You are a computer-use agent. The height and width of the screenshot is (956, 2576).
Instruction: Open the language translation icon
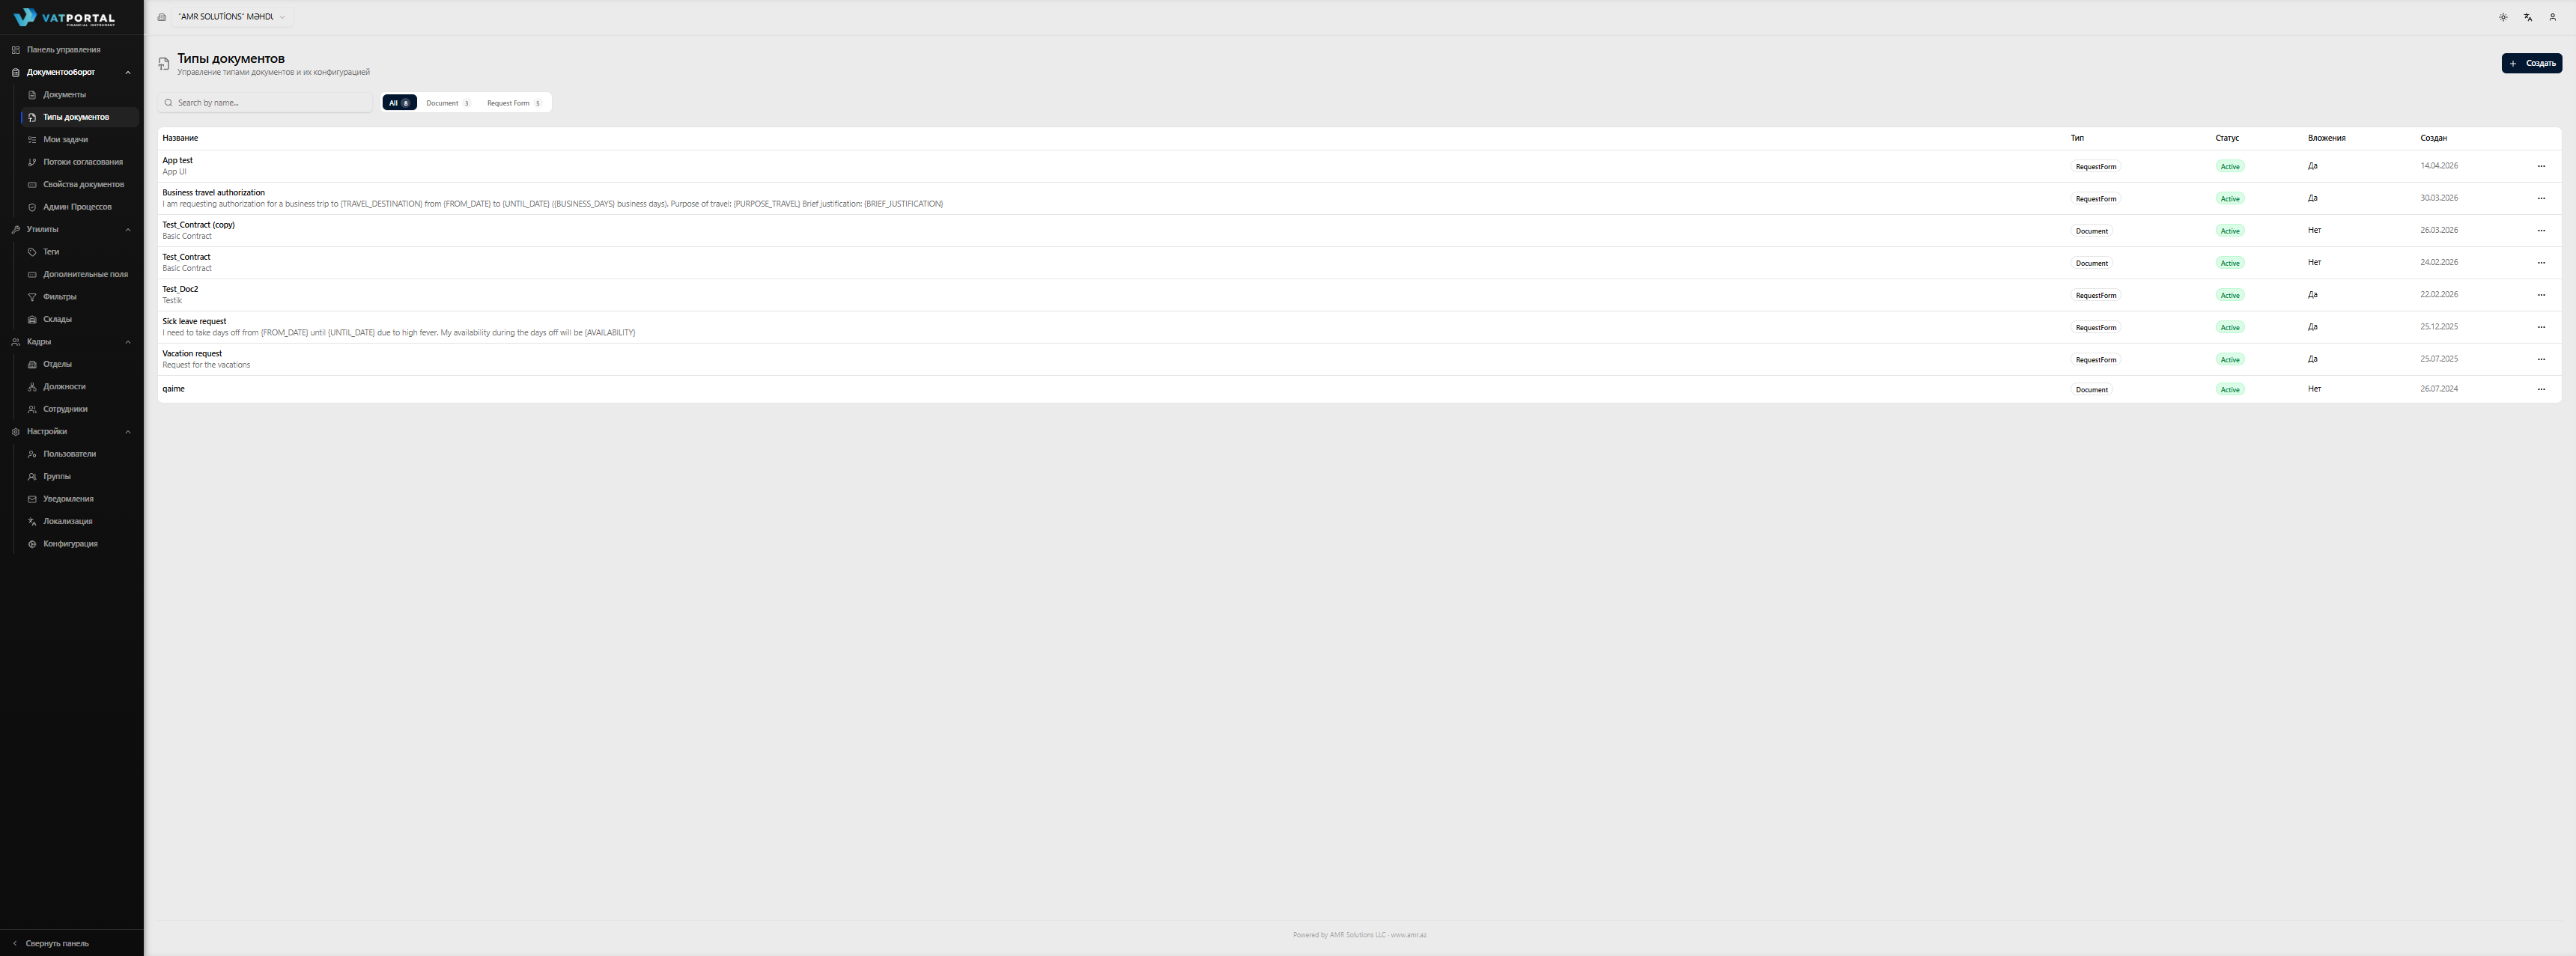2528,17
